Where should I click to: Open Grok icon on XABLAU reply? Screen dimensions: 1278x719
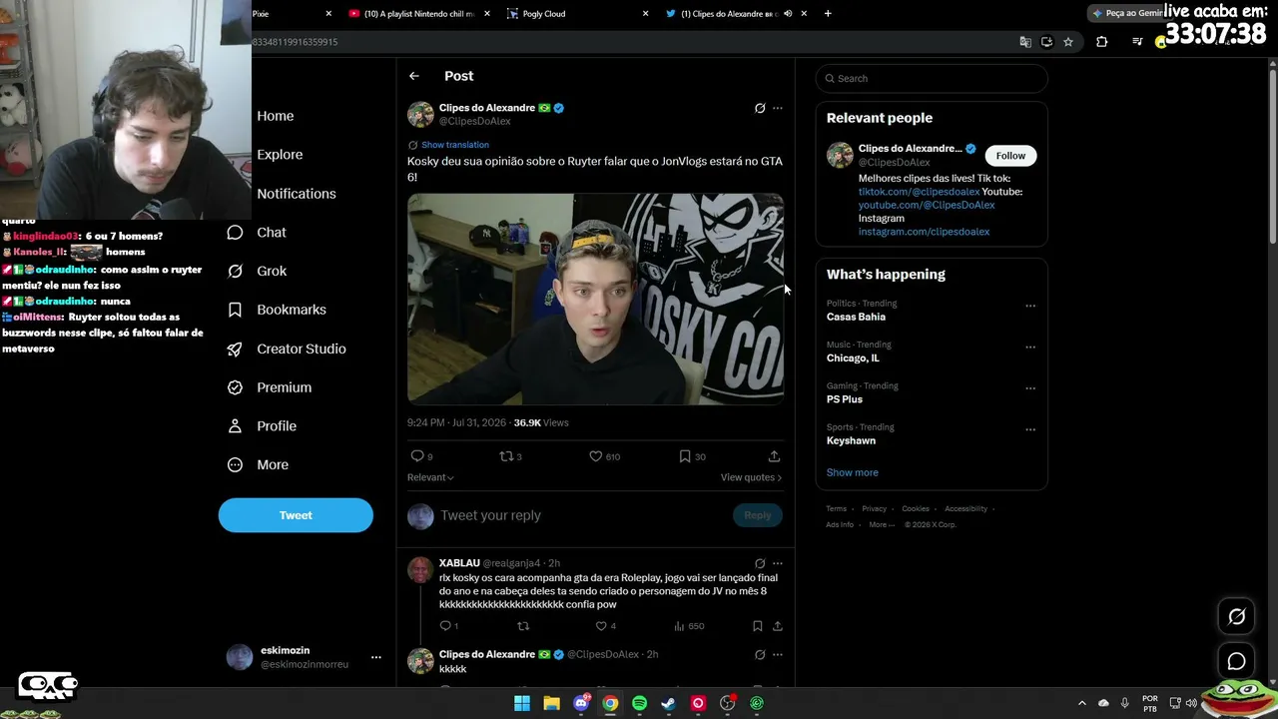point(760,563)
